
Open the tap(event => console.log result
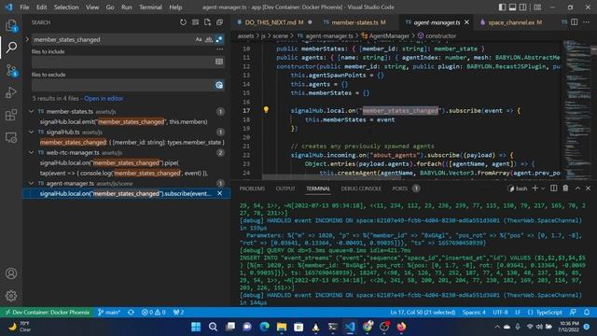(124, 173)
